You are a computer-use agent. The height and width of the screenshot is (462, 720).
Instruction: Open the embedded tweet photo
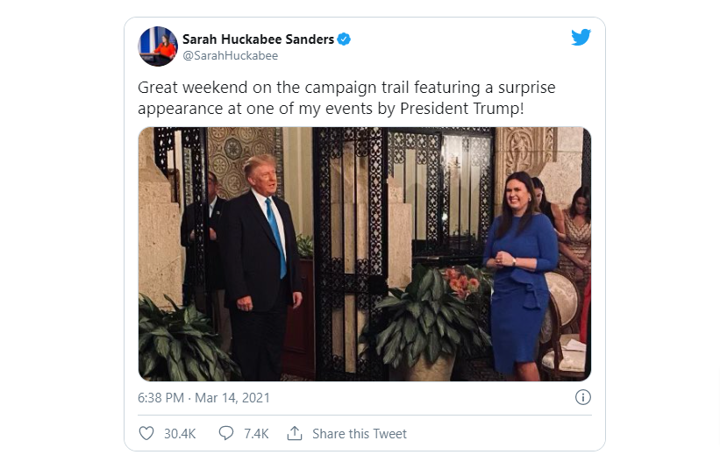(x=364, y=254)
